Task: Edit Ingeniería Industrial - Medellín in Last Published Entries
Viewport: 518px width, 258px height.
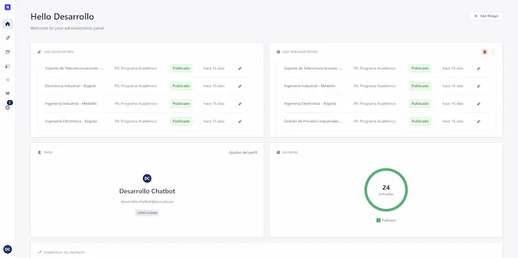Action: coord(479,86)
